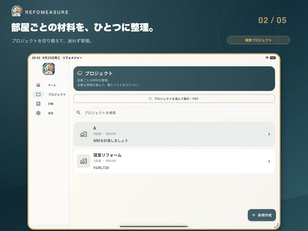This screenshot has width=308, height=231.
Task: Open the 寝室リフォーム project title
Action: (107, 155)
